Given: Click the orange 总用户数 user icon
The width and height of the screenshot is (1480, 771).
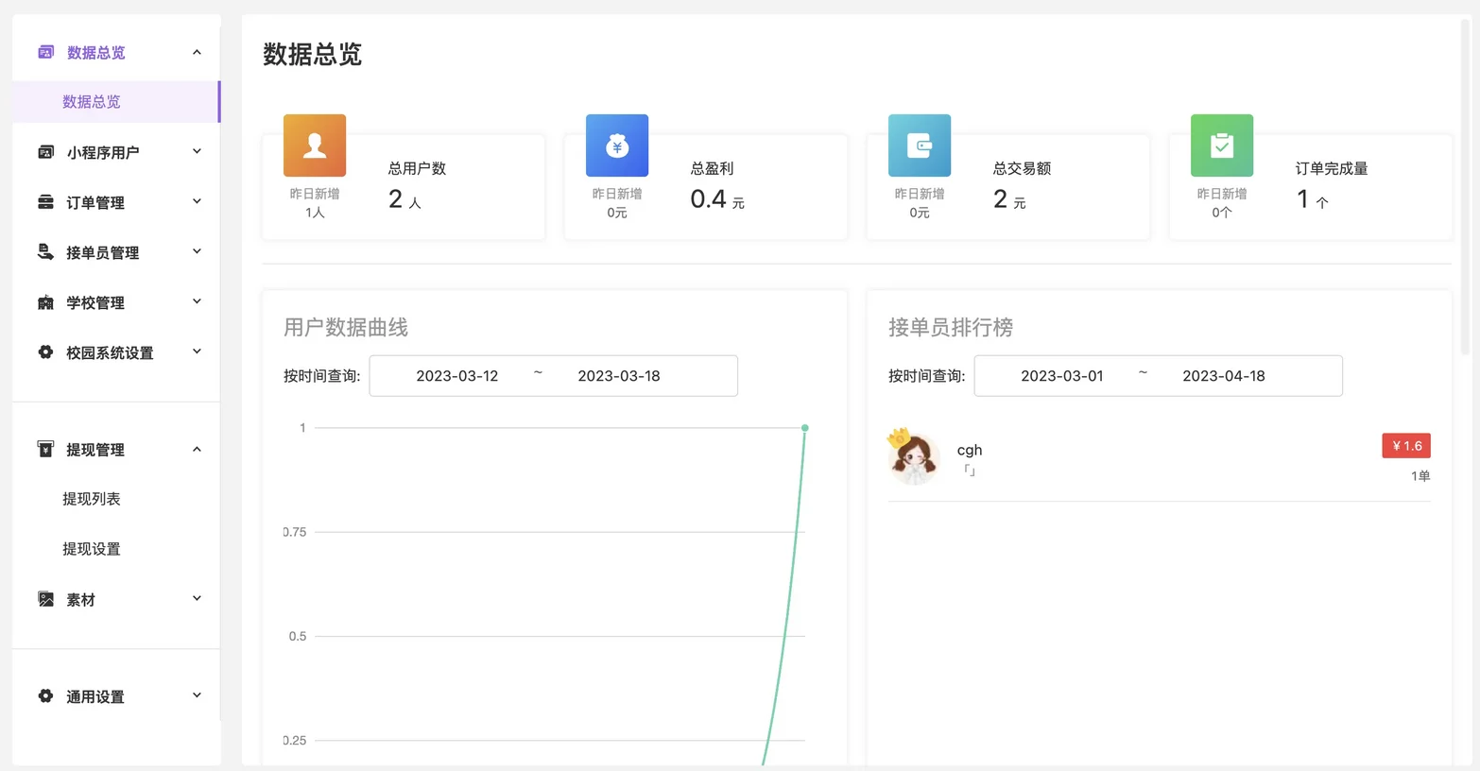Looking at the screenshot, I should (314, 146).
